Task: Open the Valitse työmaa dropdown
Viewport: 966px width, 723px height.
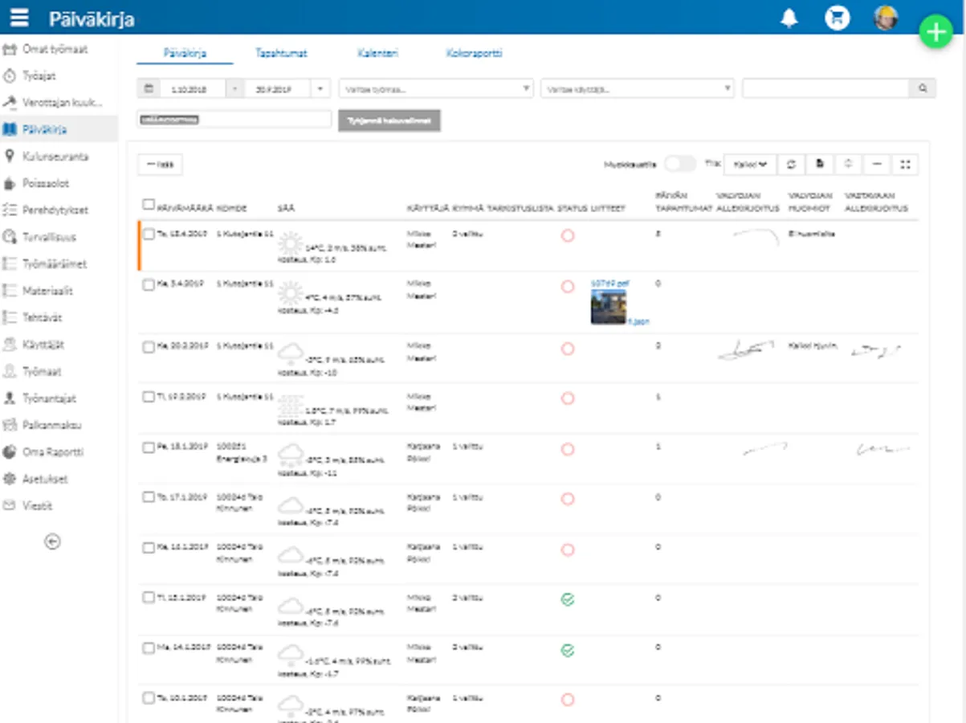Action: 436,88
